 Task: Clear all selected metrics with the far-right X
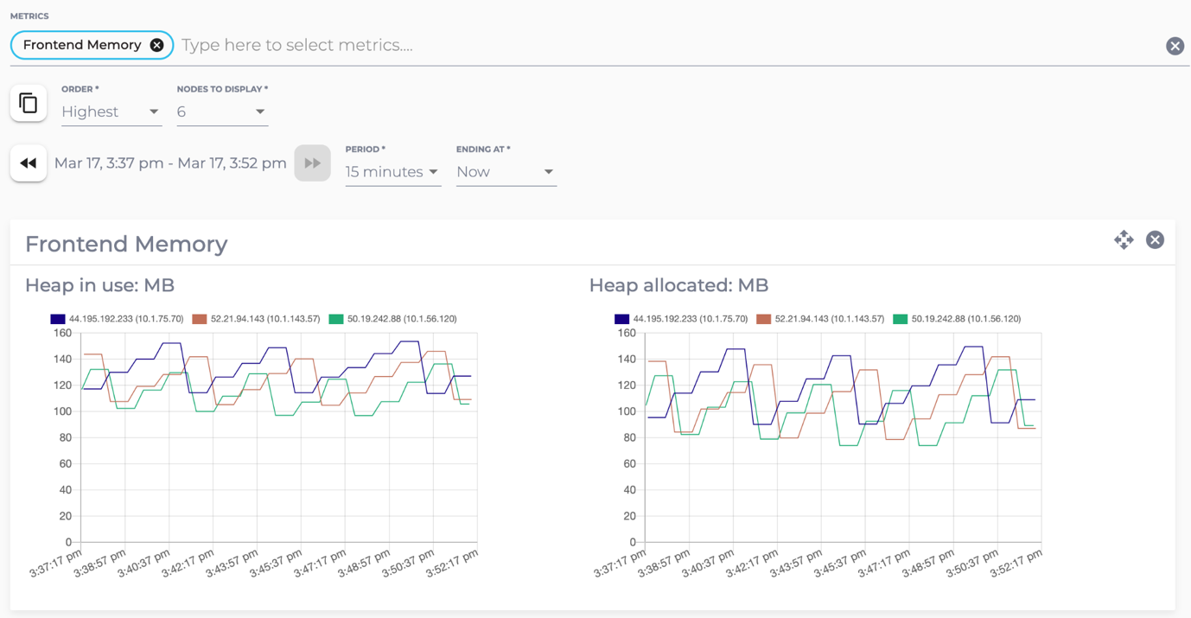click(x=1175, y=46)
